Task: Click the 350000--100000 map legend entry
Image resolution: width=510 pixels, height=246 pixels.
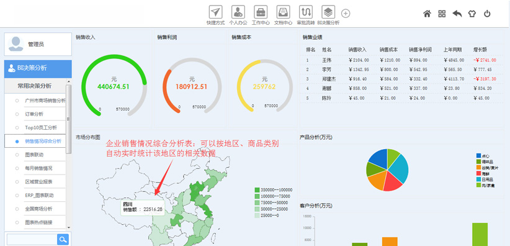Action: pos(273,190)
